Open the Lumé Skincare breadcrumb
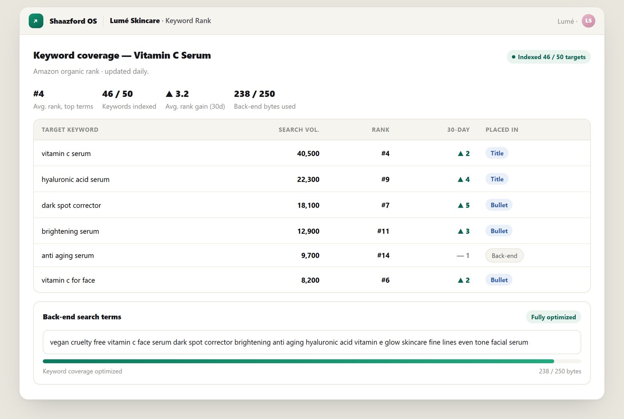 click(x=135, y=21)
